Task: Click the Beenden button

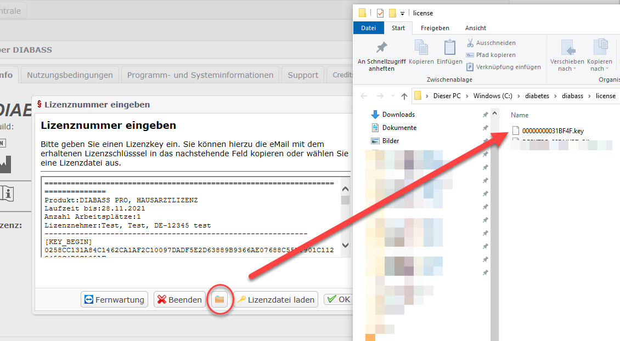Action: tap(179, 299)
